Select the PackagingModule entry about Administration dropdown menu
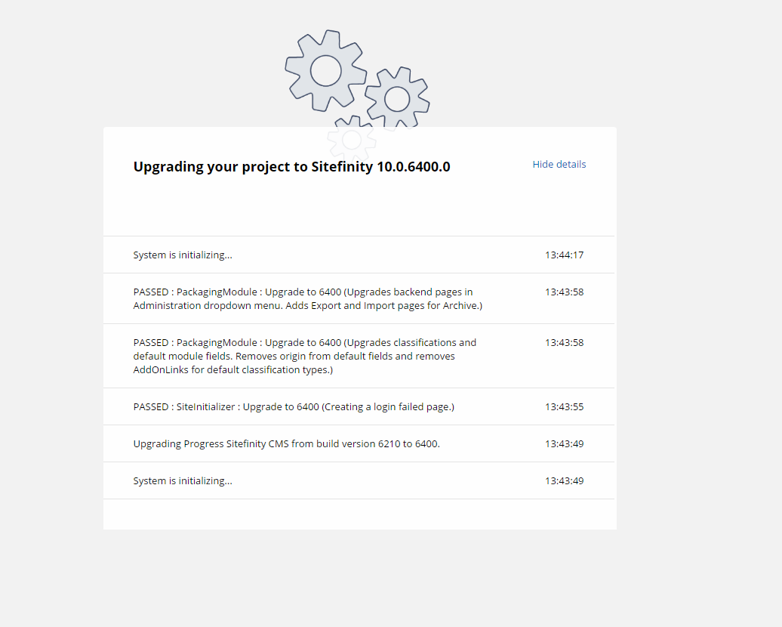The width and height of the screenshot is (782, 627). tap(307, 298)
